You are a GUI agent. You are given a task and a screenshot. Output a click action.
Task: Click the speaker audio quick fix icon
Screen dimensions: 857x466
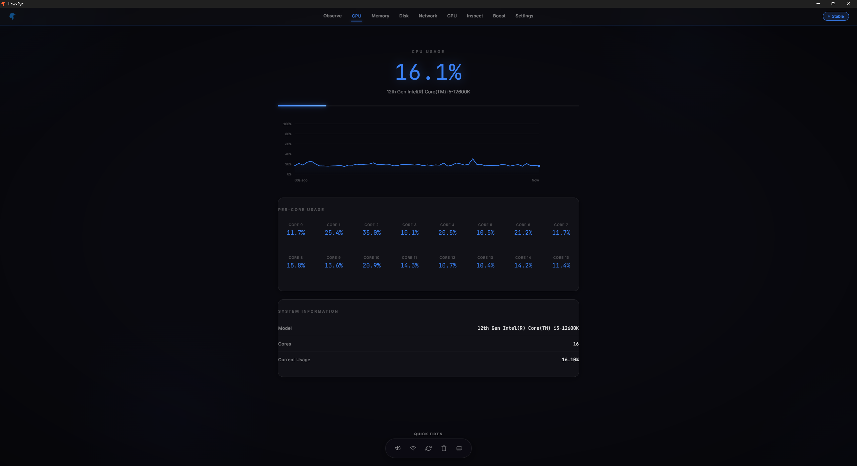pos(397,448)
